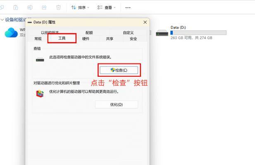
Task: Click the Data (D:) 属性 dialog title
Action: (x=44, y=22)
